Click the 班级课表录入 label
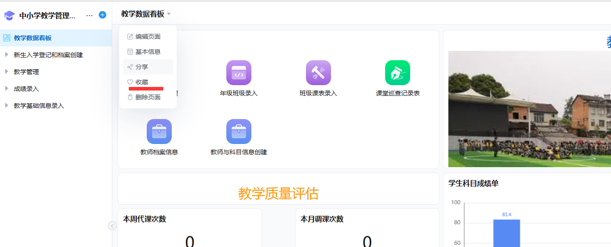 (x=318, y=93)
